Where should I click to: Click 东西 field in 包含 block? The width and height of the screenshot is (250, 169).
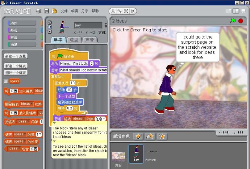click(x=34, y=149)
